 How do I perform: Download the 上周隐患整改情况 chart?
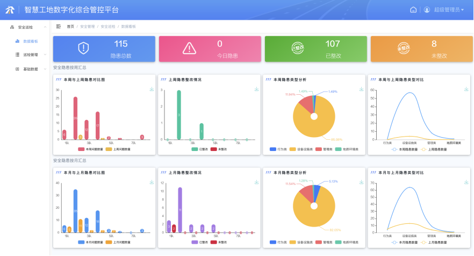tap(256, 89)
